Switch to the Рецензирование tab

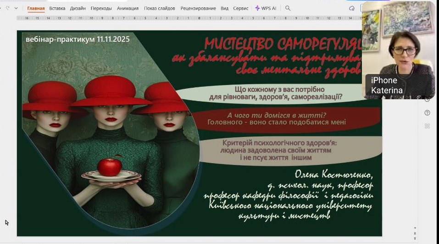[198, 8]
